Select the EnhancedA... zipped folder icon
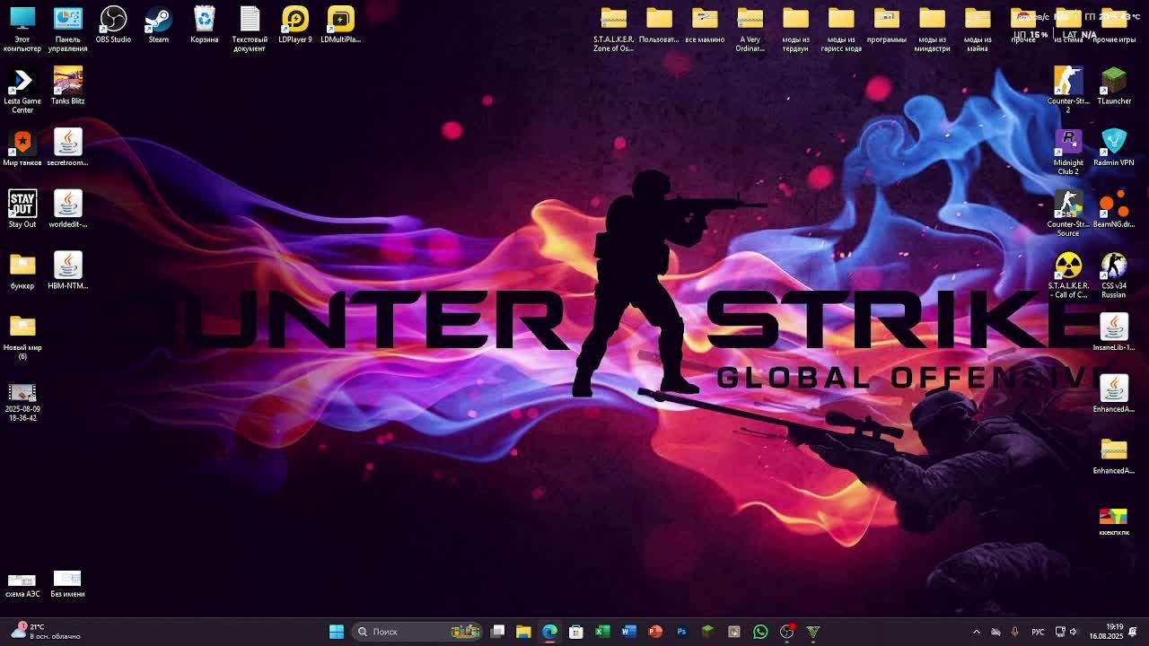 pos(1114,456)
